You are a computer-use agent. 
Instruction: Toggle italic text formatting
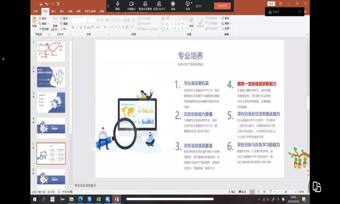point(78,27)
